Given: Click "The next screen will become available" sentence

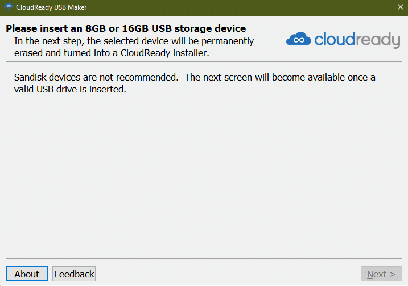Looking at the screenshot, I should tap(279, 77).
